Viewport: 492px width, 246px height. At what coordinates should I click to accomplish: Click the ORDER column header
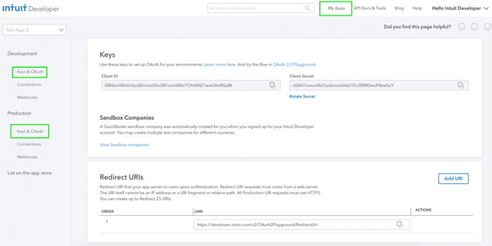tap(107, 211)
